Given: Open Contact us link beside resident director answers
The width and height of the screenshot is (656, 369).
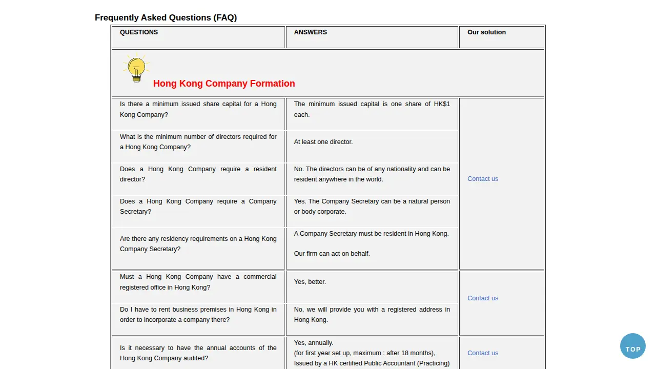Looking at the screenshot, I should pyautogui.click(x=483, y=179).
